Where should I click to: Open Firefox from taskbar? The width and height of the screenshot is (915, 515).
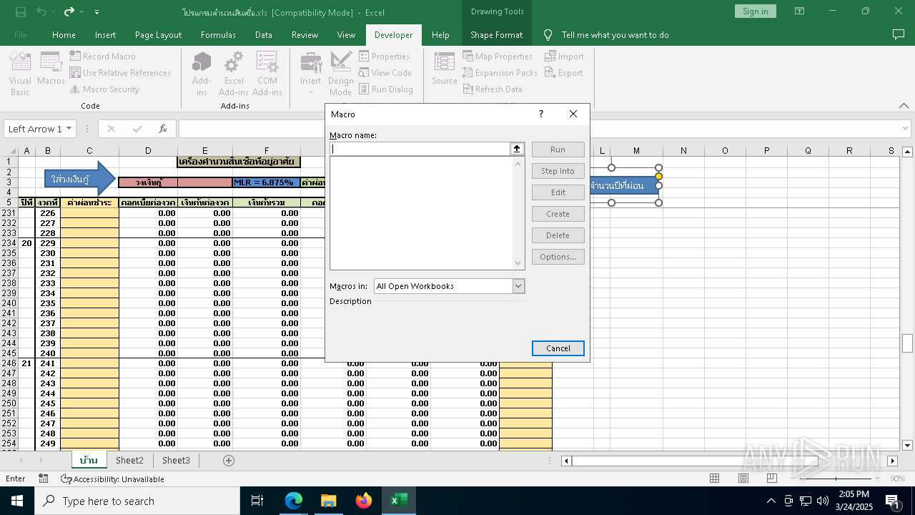(363, 501)
